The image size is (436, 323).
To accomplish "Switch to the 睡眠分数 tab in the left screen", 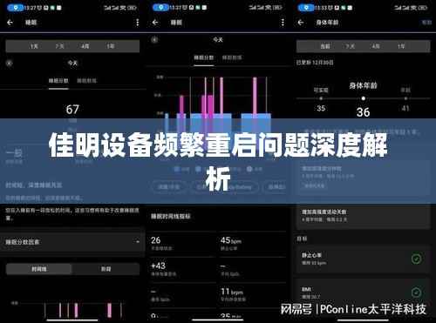I will point(58,81).
